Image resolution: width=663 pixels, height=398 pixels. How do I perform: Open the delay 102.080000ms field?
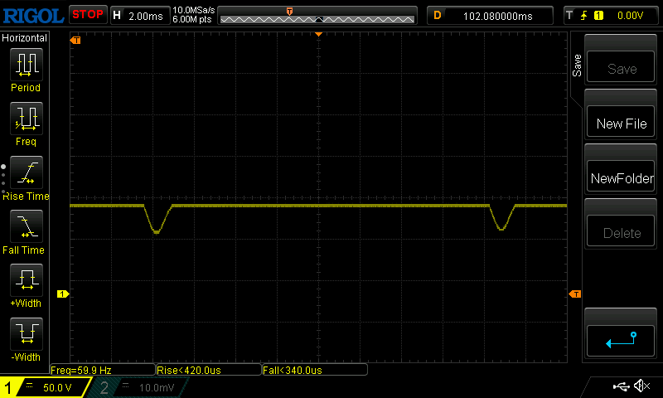[491, 15]
